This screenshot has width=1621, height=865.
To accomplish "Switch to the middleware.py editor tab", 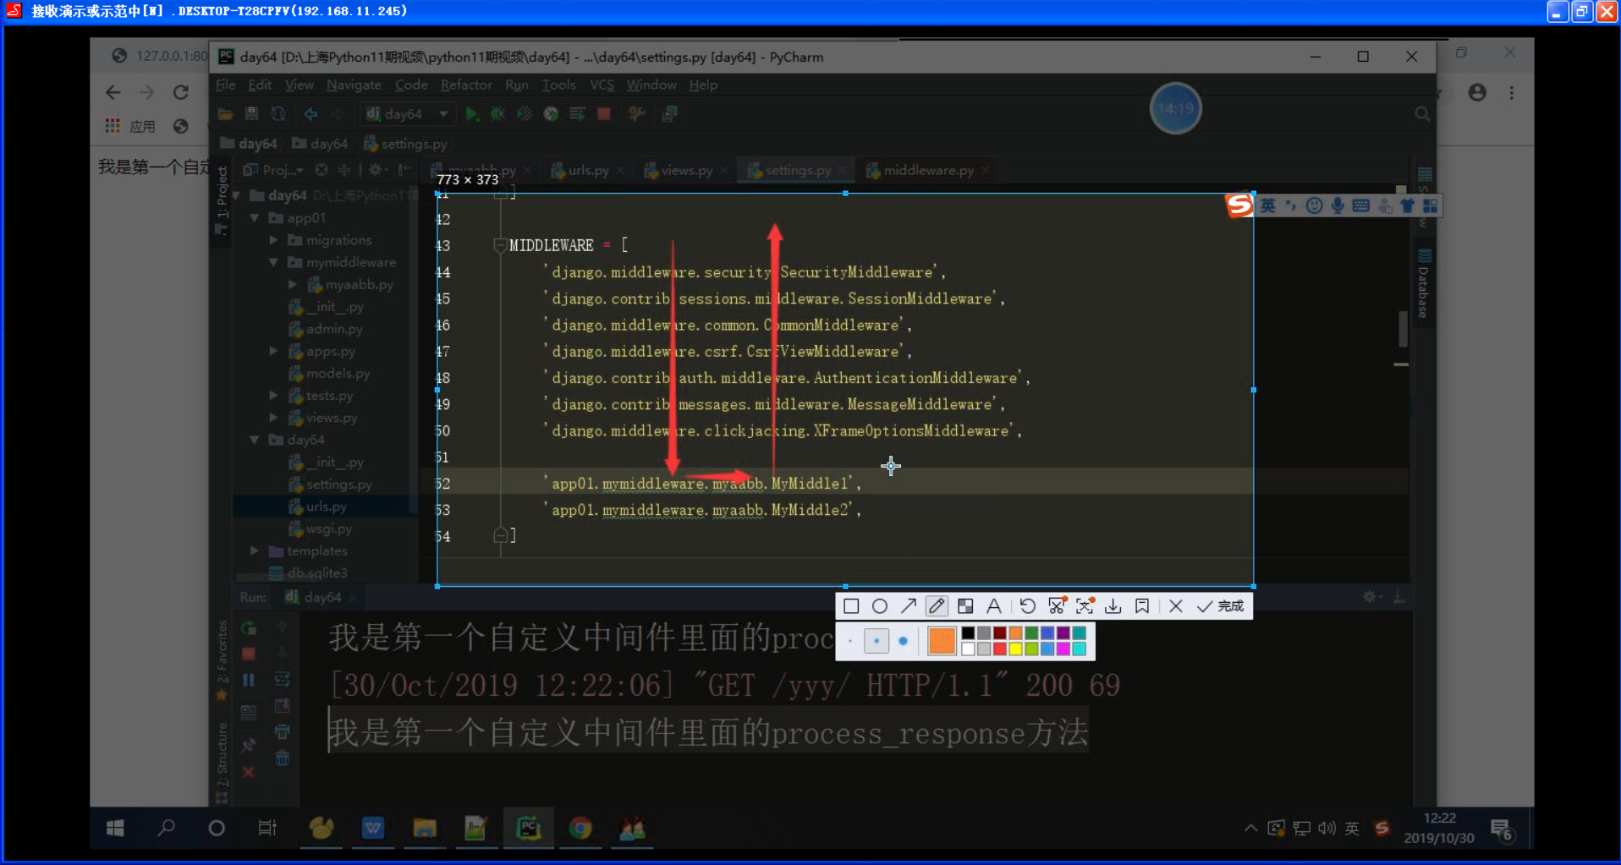I will click(927, 171).
